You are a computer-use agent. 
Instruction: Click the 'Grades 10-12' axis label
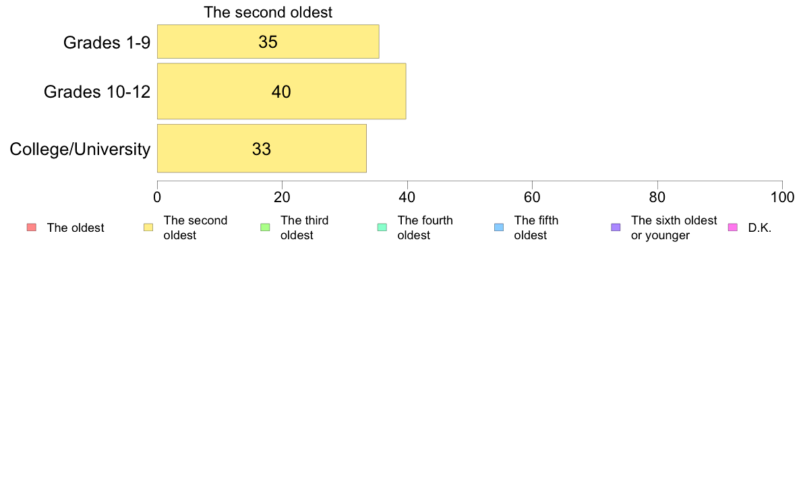[97, 92]
